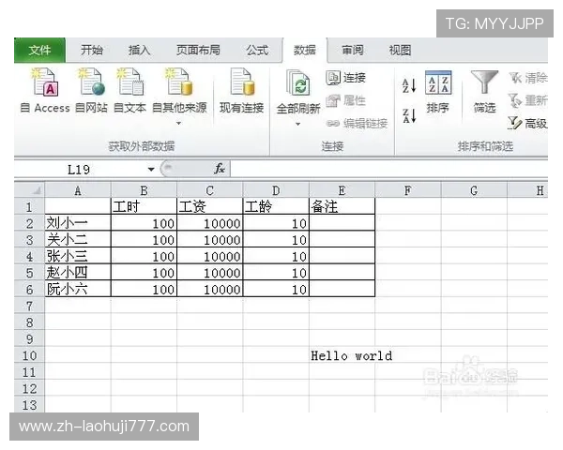Click Clear filter (清除)

pyautogui.click(x=527, y=78)
